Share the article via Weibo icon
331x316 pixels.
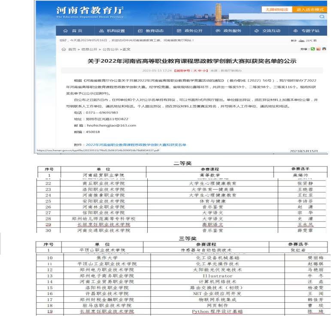pos(318,49)
